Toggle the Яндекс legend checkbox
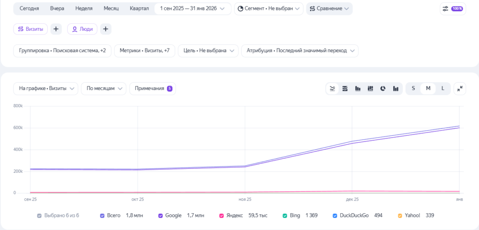Screen dimensions: 479x230 tap(221, 216)
